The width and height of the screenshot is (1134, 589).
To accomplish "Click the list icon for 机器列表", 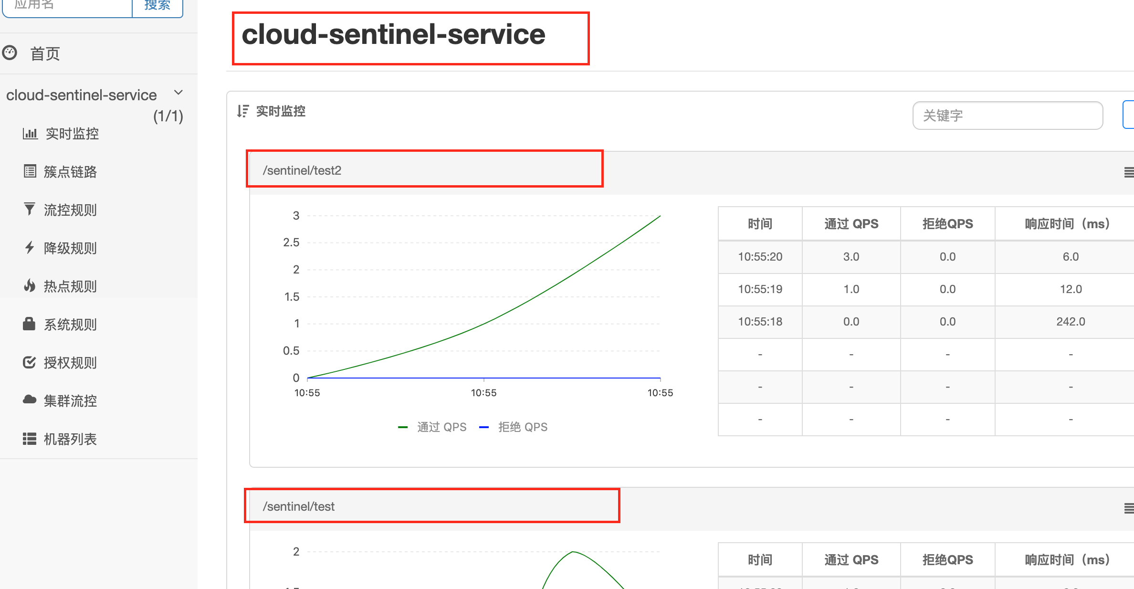I will [x=29, y=439].
